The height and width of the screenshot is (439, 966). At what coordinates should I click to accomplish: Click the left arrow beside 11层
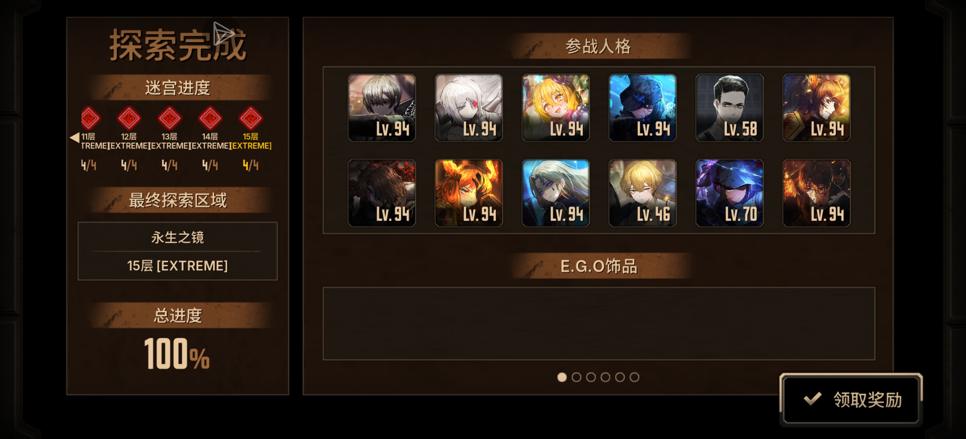pyautogui.click(x=75, y=138)
